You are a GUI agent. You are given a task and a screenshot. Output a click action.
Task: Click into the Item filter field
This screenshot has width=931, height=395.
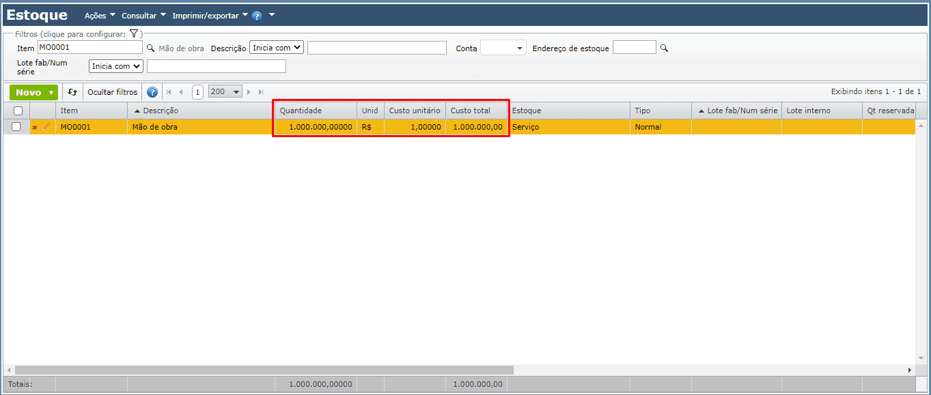tap(89, 48)
